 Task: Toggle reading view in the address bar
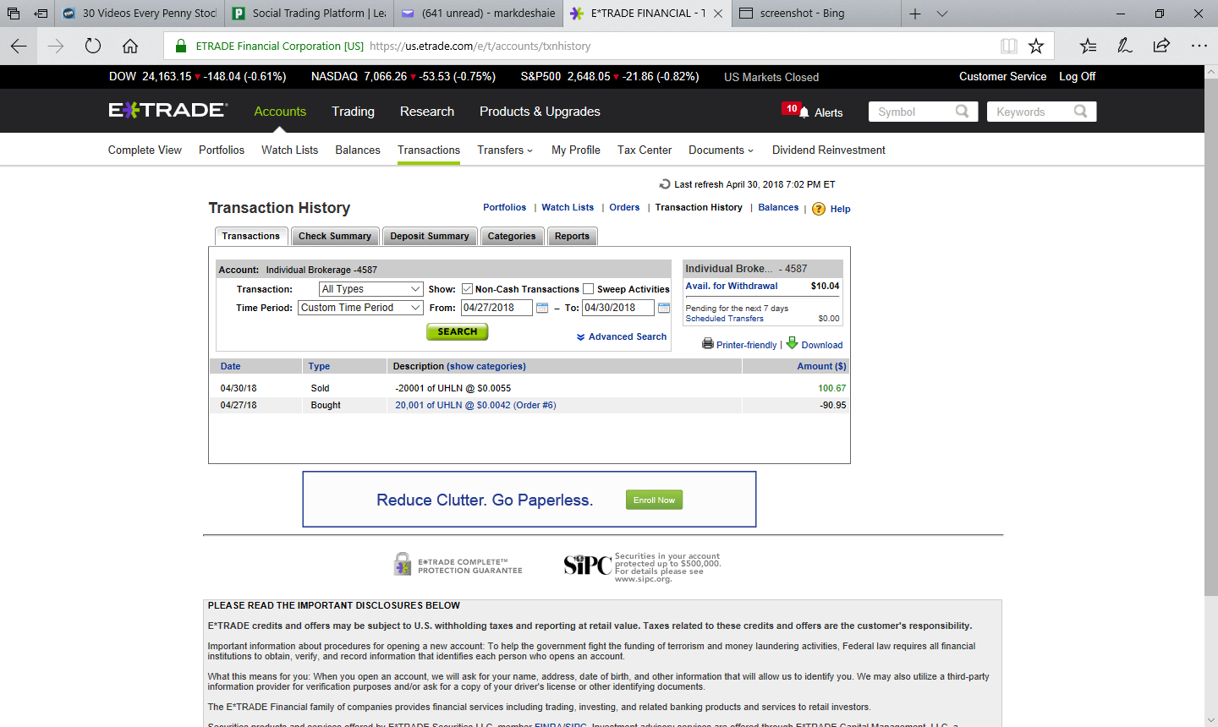pyautogui.click(x=1009, y=46)
